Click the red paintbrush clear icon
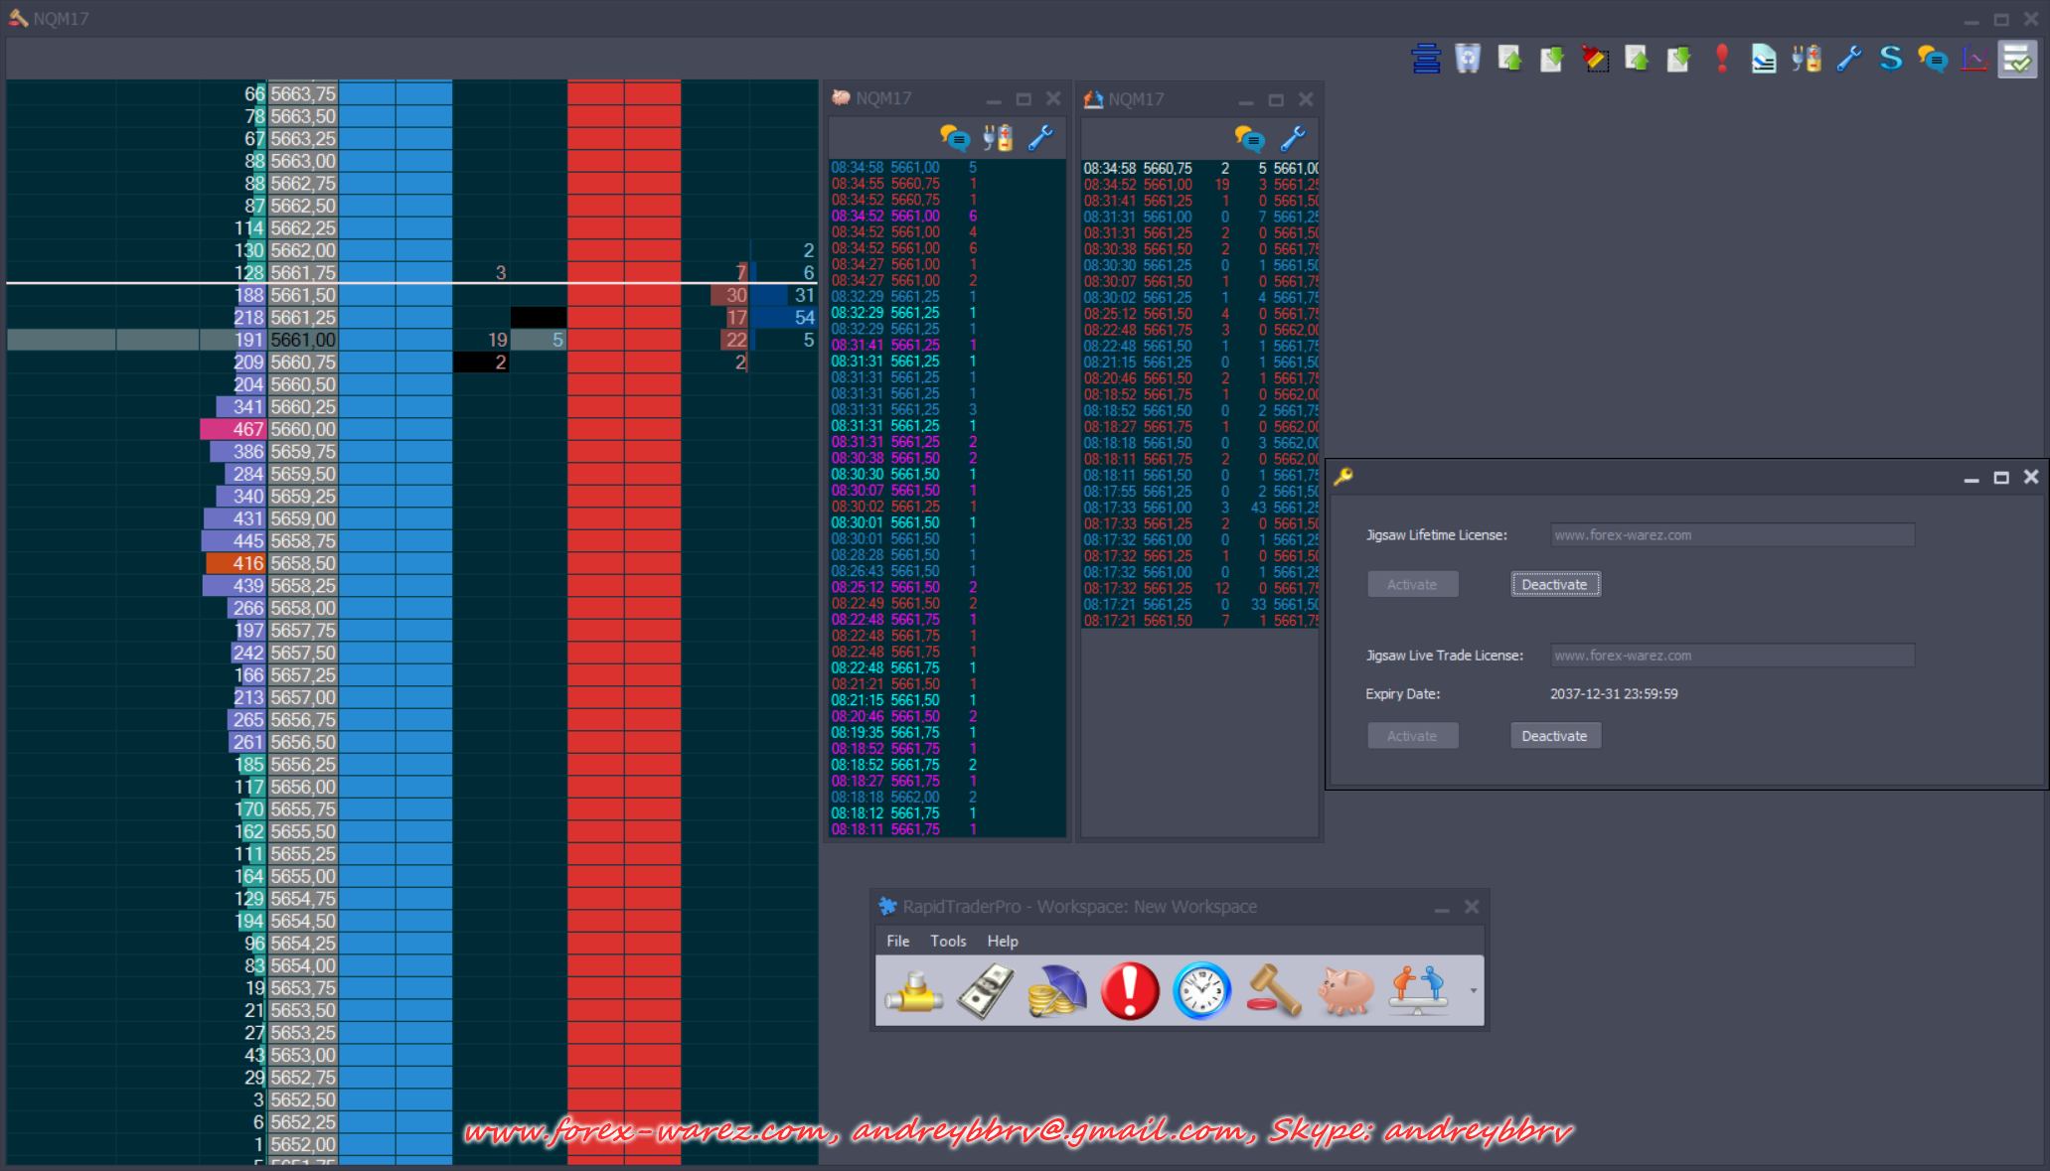This screenshot has height=1171, width=2050. pyautogui.click(x=1595, y=59)
